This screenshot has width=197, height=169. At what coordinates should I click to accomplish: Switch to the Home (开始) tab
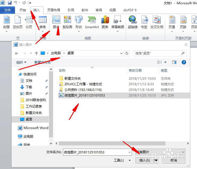click(22, 10)
